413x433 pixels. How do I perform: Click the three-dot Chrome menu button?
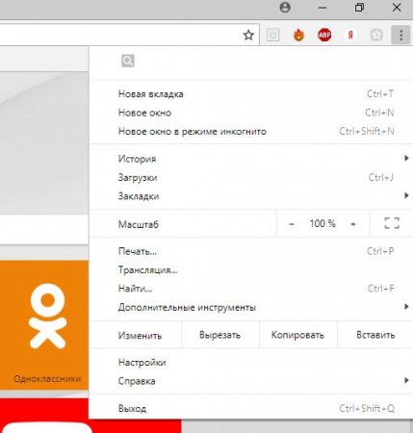[x=400, y=35]
